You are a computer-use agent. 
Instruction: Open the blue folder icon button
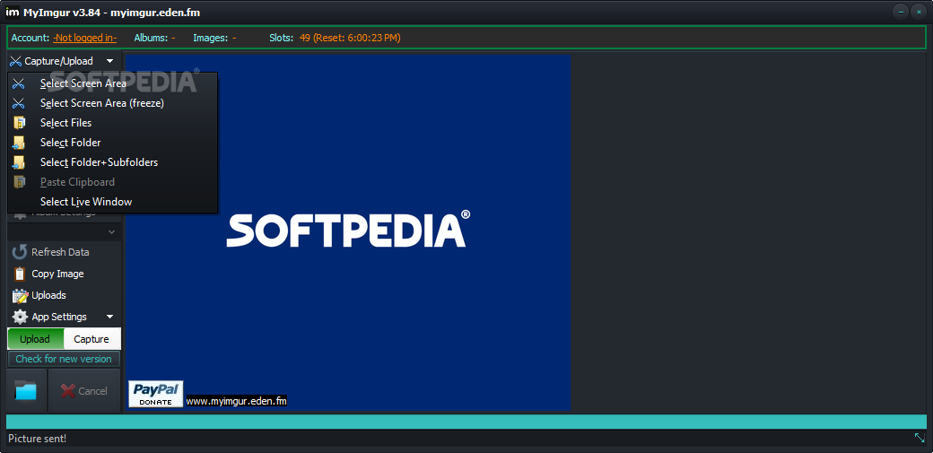click(26, 390)
